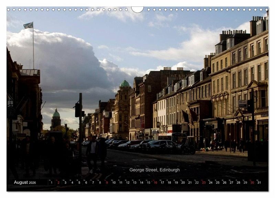Screen dimensions: 275x198
Task: Pick date 14 in the calendar row
Action: coord(142,183)
